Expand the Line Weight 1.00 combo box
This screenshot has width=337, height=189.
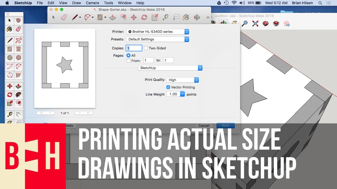(x=182, y=94)
